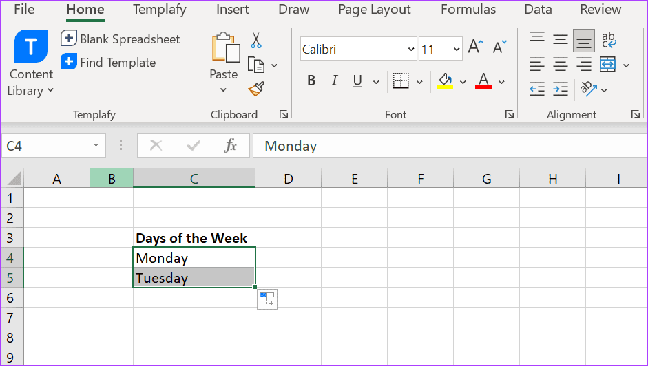Image resolution: width=648 pixels, height=366 pixels.
Task: Open the Page Layout tab
Action: click(x=374, y=10)
